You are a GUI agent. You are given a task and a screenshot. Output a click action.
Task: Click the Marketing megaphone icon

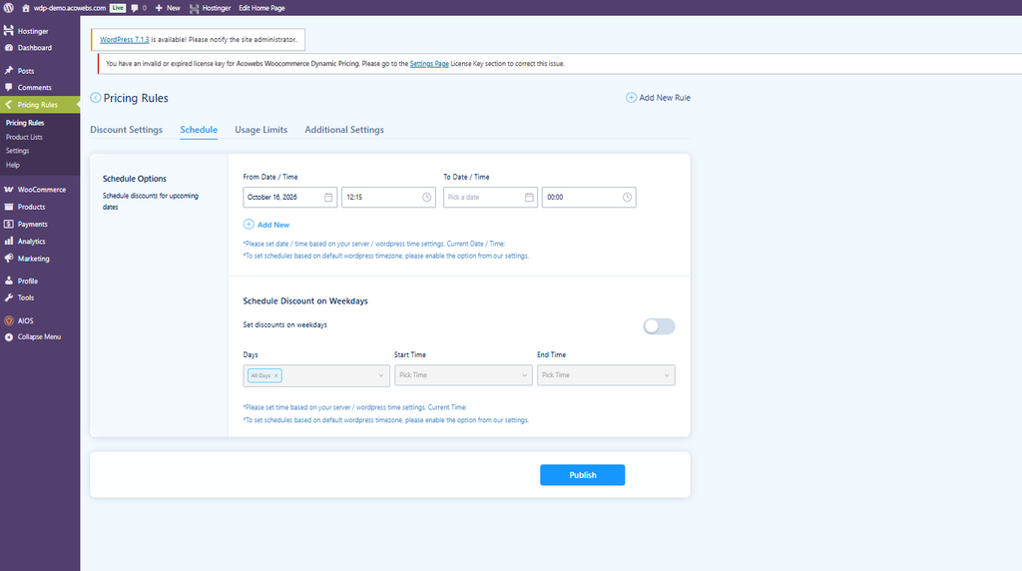tap(8, 259)
